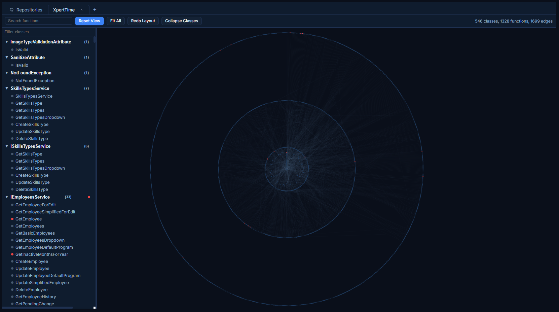The width and height of the screenshot is (559, 312).
Task: Click Collapse Classes
Action: coord(181,21)
